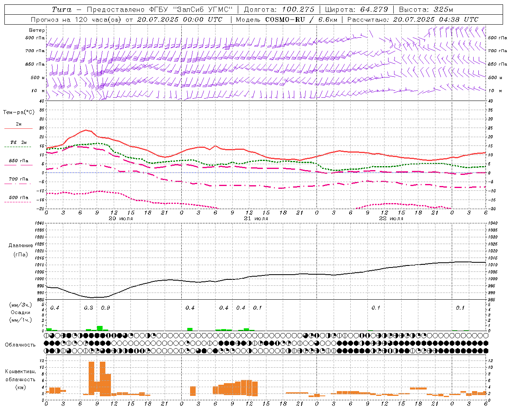
Task: Click the "0.9" precipitation amount value
Action: tap(105, 308)
